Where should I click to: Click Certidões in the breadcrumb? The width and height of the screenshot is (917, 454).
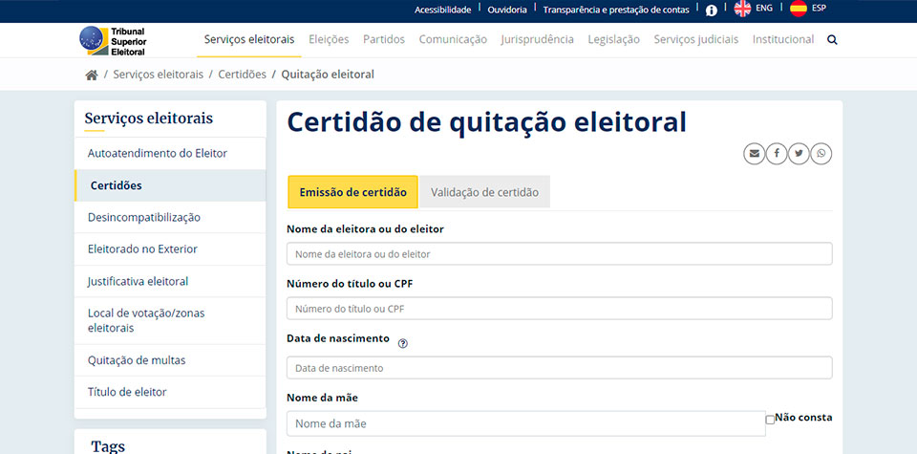(242, 75)
